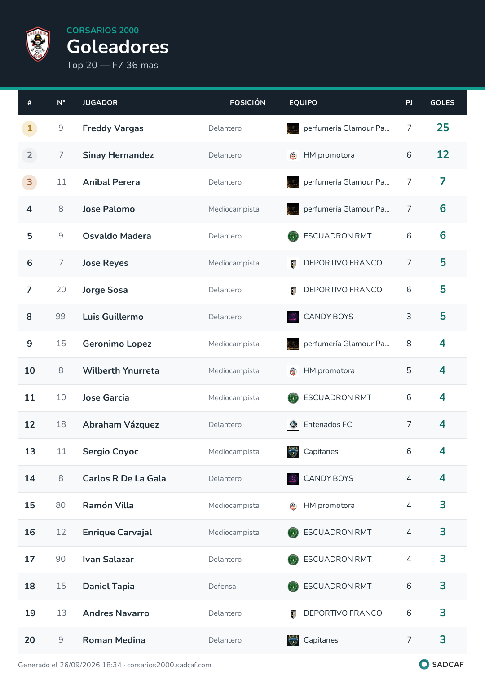
Task: Click the bronze rank 3 medal badge
Action: 30,182
